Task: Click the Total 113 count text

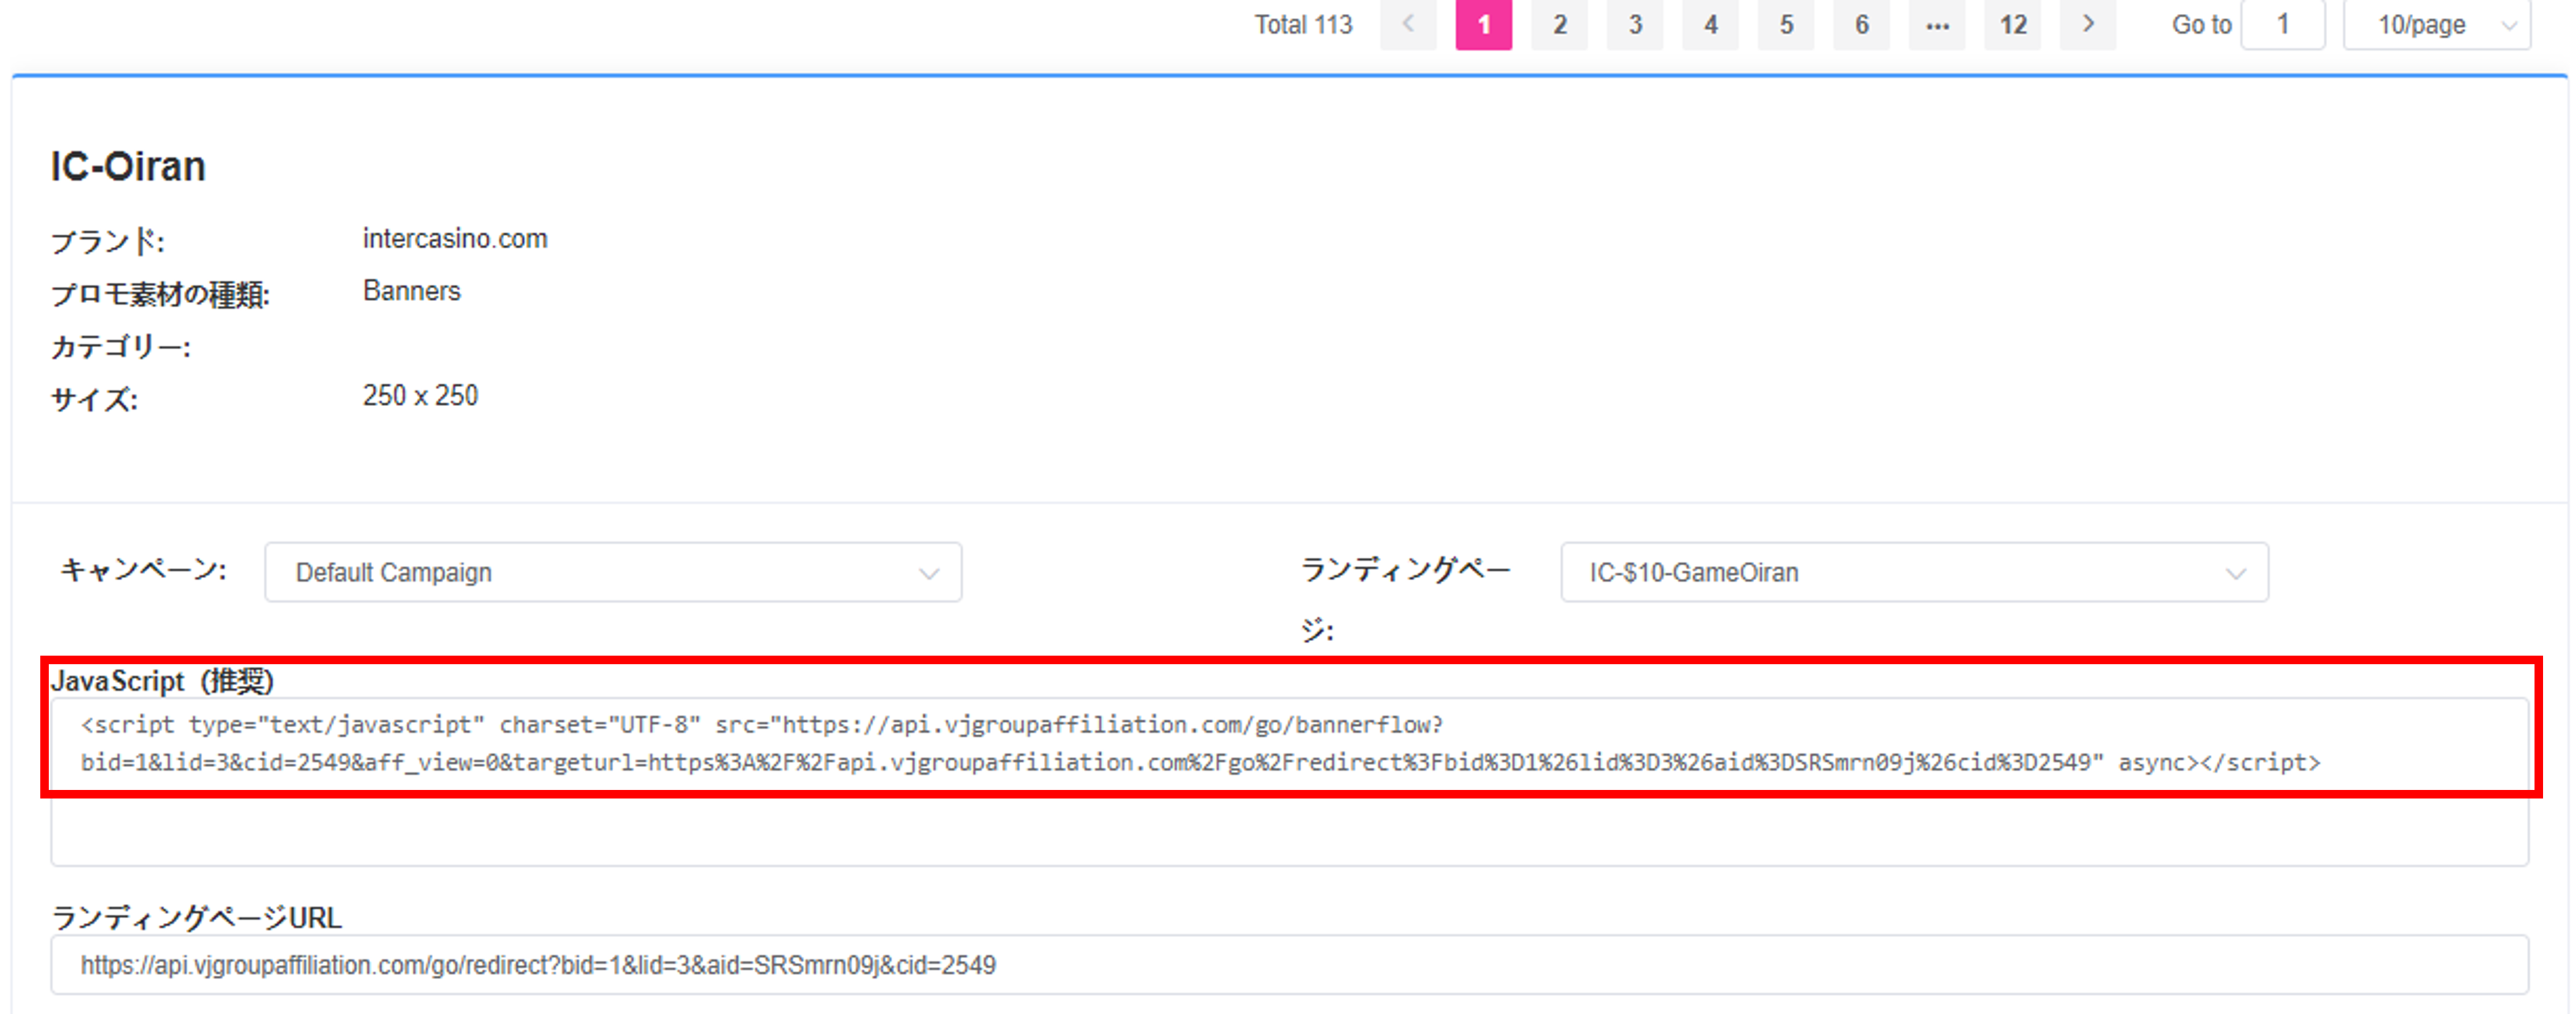Action: pos(1303,24)
